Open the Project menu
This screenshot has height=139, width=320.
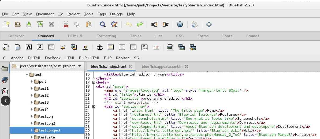(x=73, y=14)
